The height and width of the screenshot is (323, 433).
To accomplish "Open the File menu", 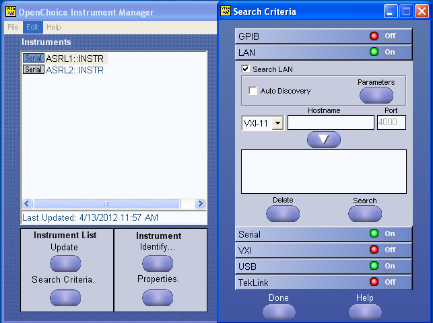I will click(x=13, y=27).
